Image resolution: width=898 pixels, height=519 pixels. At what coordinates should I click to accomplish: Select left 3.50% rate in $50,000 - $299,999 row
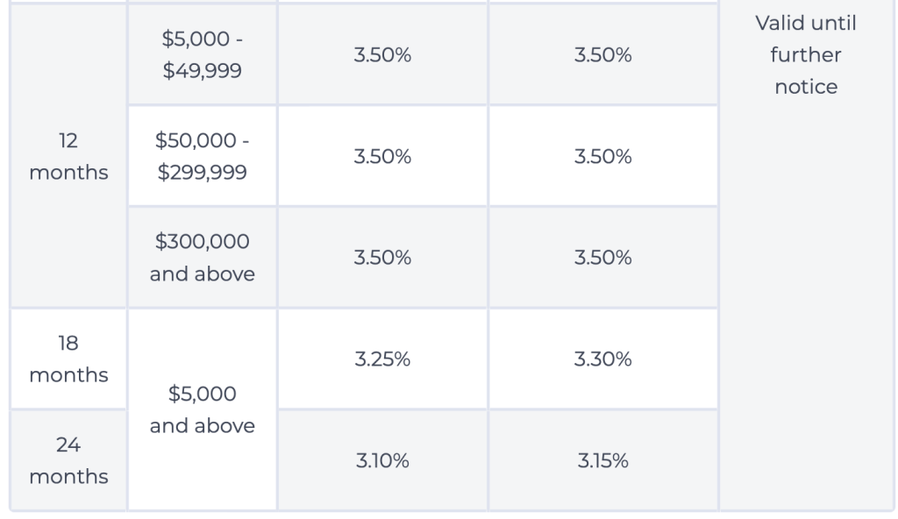click(x=382, y=157)
